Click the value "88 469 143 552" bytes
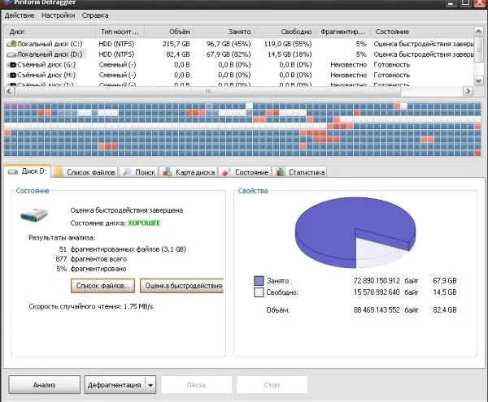 (377, 310)
